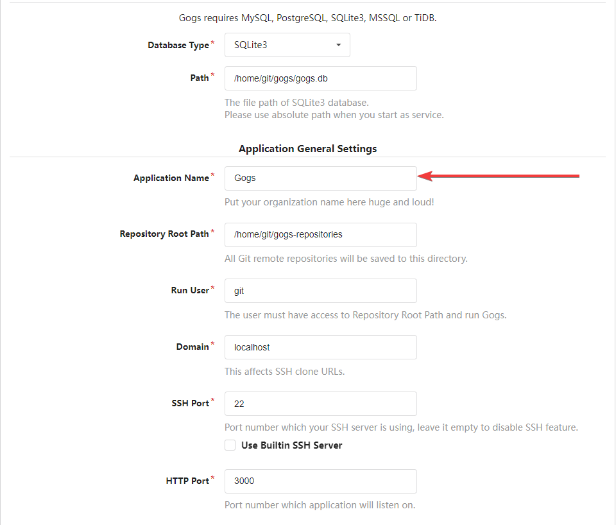616x525 pixels.
Task: Click the 'This affects SSH clone URLs' hint
Action: coord(284,372)
